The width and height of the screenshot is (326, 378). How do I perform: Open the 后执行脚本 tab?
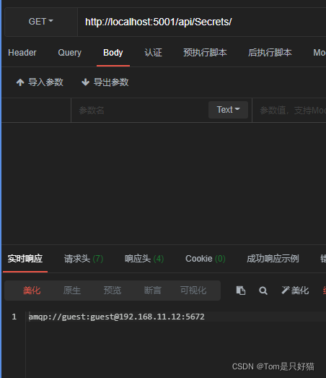click(x=270, y=53)
